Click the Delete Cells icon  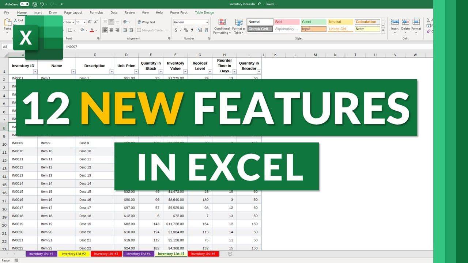(405, 23)
